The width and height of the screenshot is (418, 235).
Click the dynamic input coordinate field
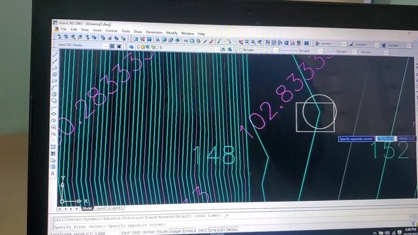(386, 138)
